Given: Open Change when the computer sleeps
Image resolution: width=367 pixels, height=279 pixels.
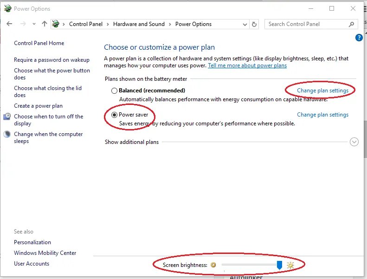Looking at the screenshot, I should click(48, 137).
